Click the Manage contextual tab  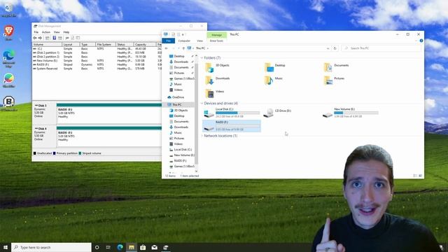point(216,35)
